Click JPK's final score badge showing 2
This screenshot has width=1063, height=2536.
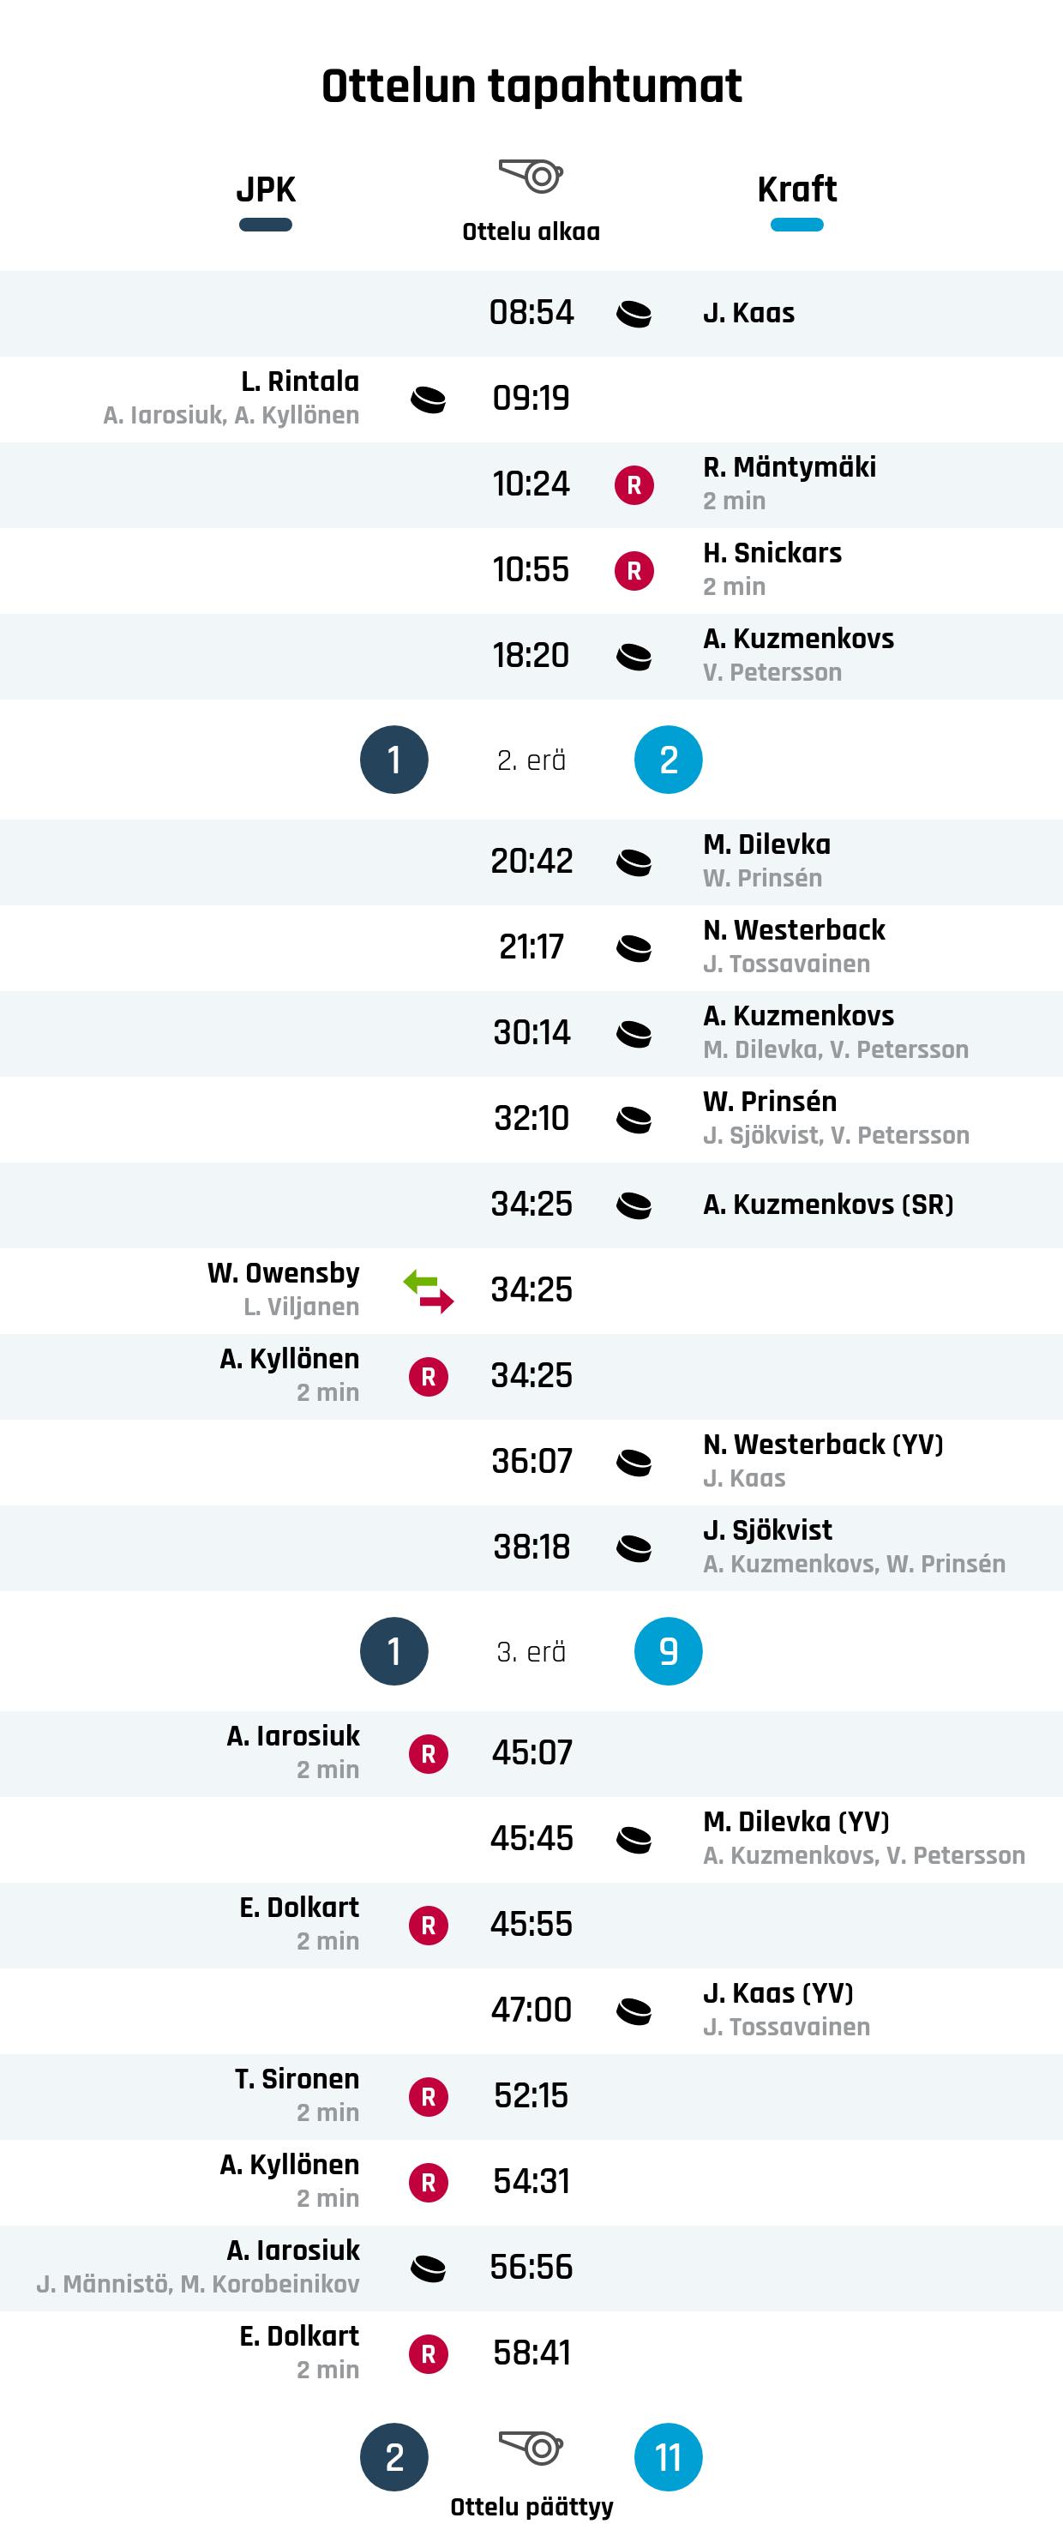coord(393,2457)
